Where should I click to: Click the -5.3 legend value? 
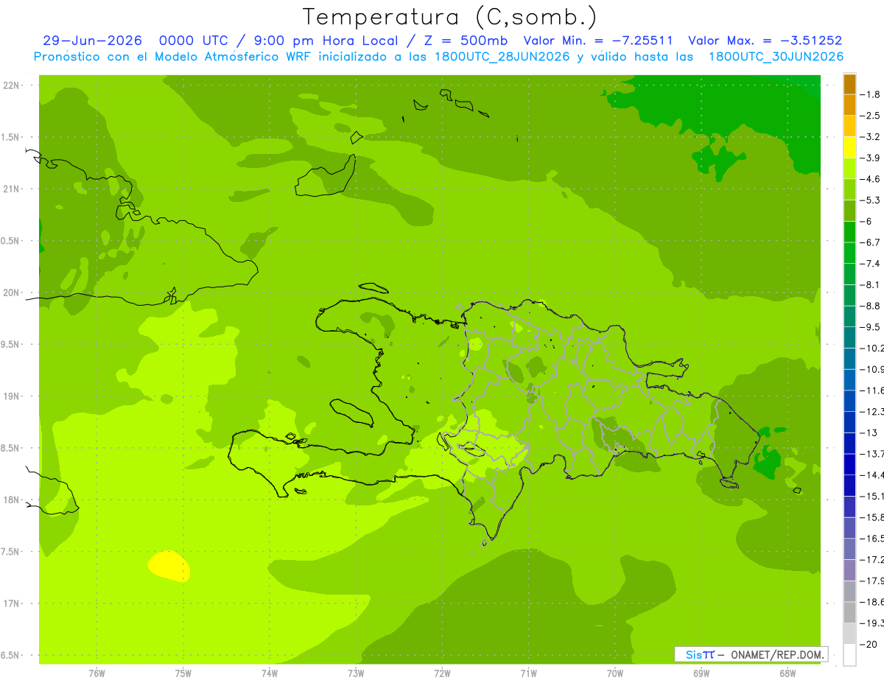click(x=871, y=200)
